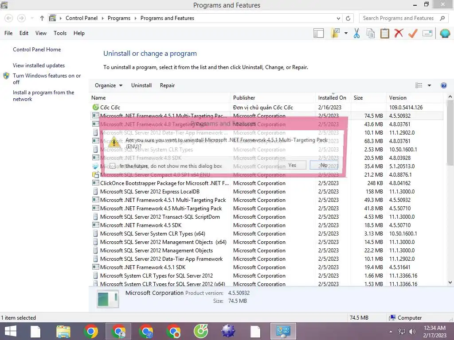Open View installed updates link
454x340 pixels.
click(39, 66)
